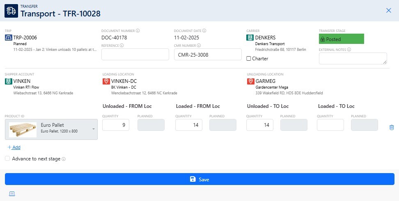399x201 pixels.
Task: Open the Posted transfer stage selector
Action: (342, 39)
